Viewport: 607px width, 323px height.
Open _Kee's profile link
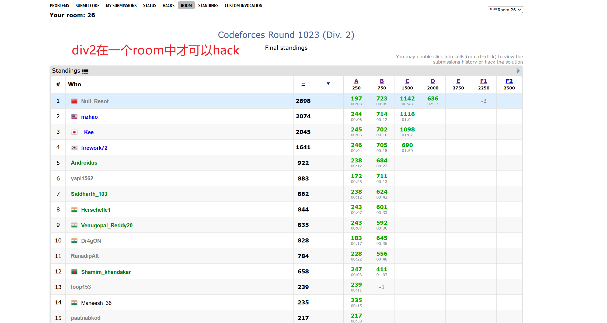(x=87, y=132)
